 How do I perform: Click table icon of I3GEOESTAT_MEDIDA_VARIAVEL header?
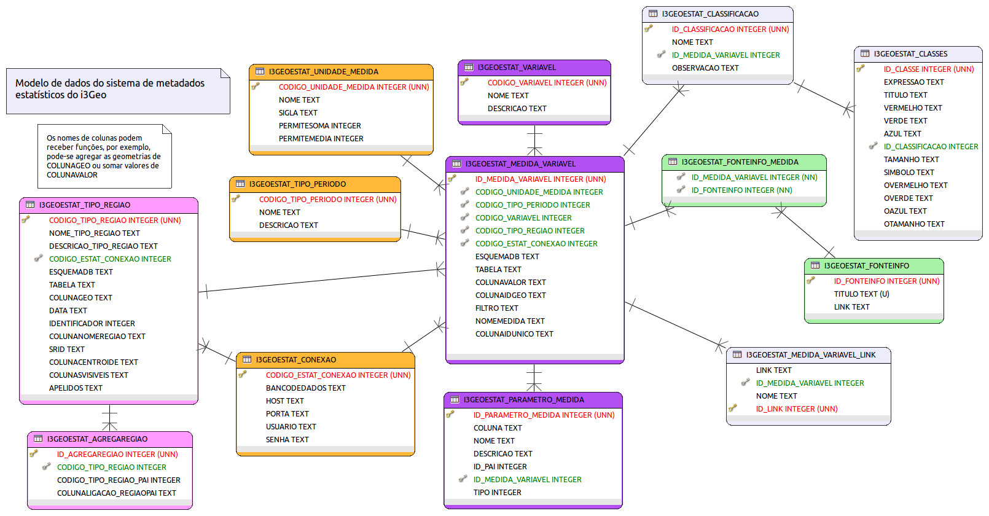click(x=456, y=163)
